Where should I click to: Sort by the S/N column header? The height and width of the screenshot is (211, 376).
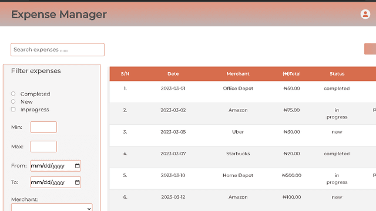125,74
